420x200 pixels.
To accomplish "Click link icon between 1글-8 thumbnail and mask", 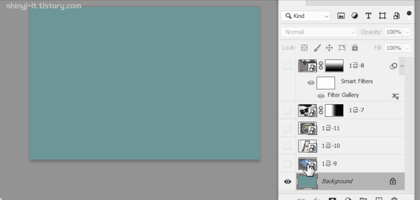I will [321, 66].
